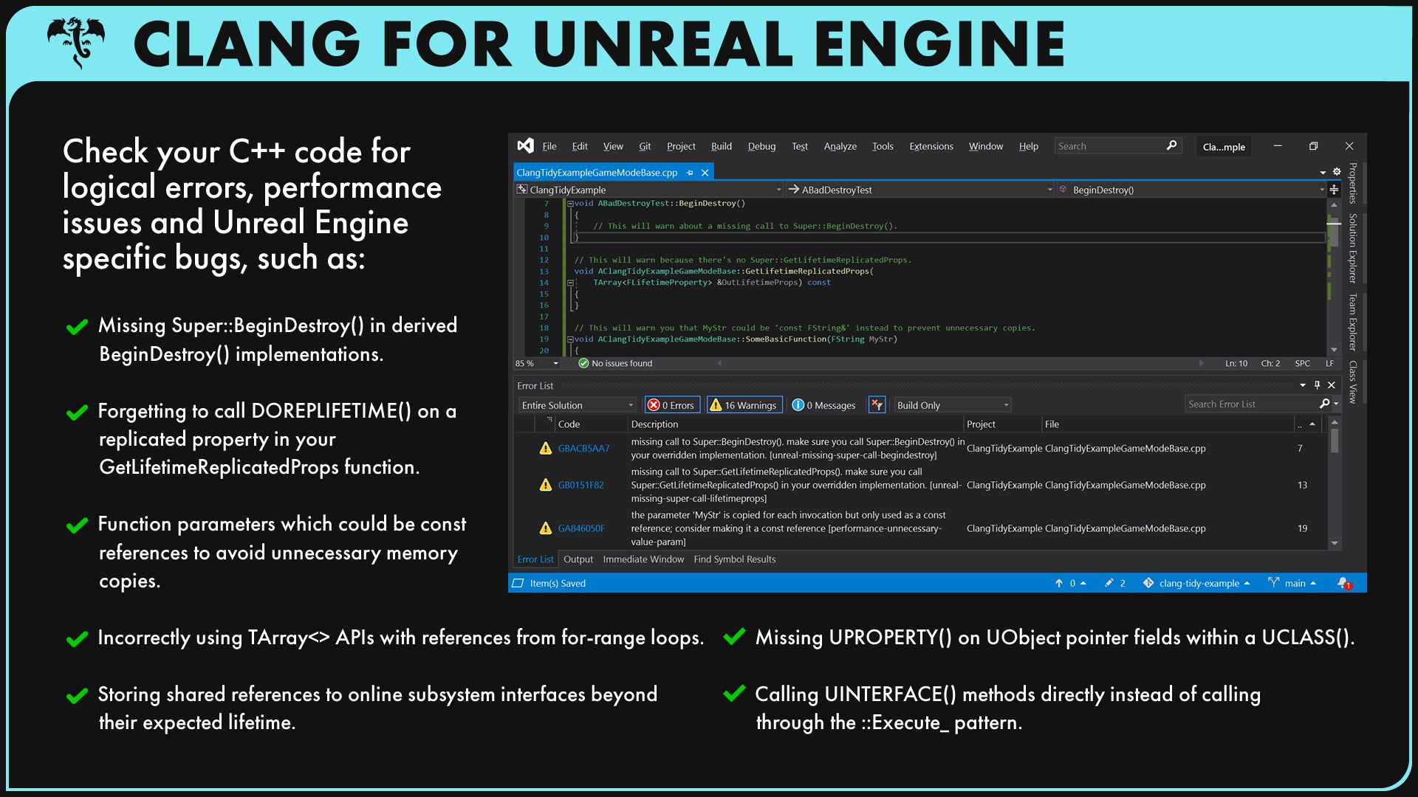Click the Visual Studio logo icon
The width and height of the screenshot is (1418, 797).
pyautogui.click(x=525, y=145)
